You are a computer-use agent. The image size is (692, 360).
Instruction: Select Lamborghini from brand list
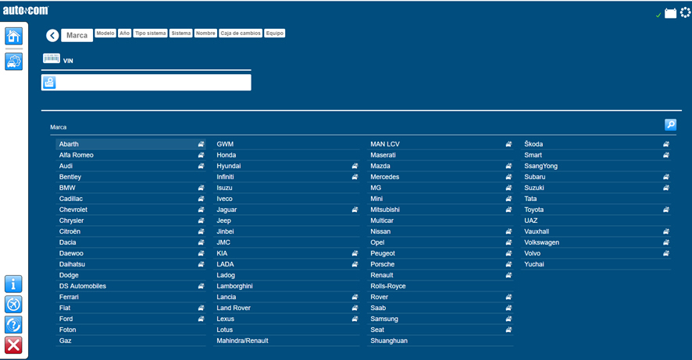[287, 286]
